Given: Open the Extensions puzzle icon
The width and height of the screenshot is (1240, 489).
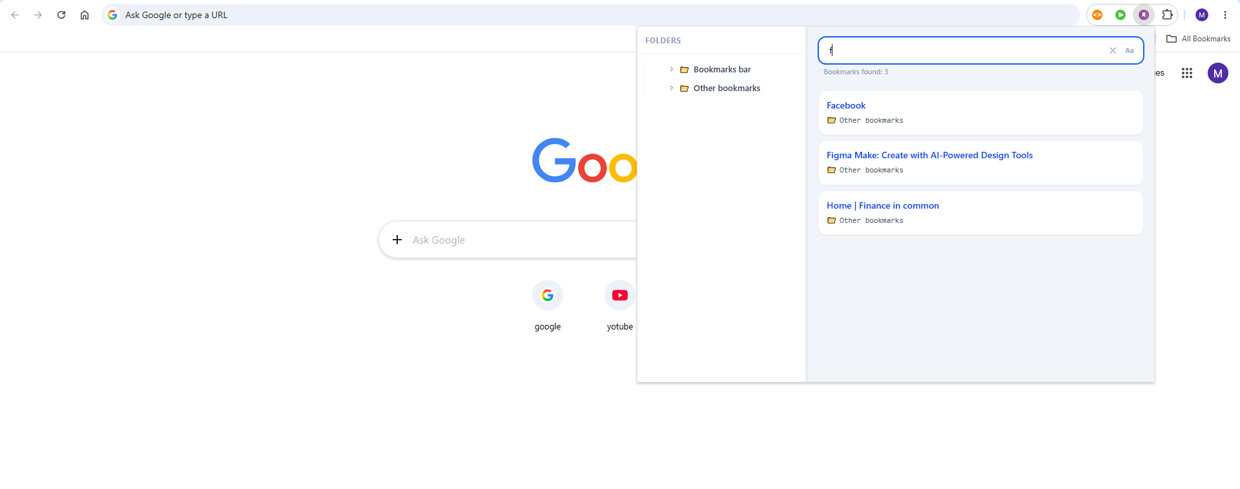Looking at the screenshot, I should pyautogui.click(x=1167, y=15).
